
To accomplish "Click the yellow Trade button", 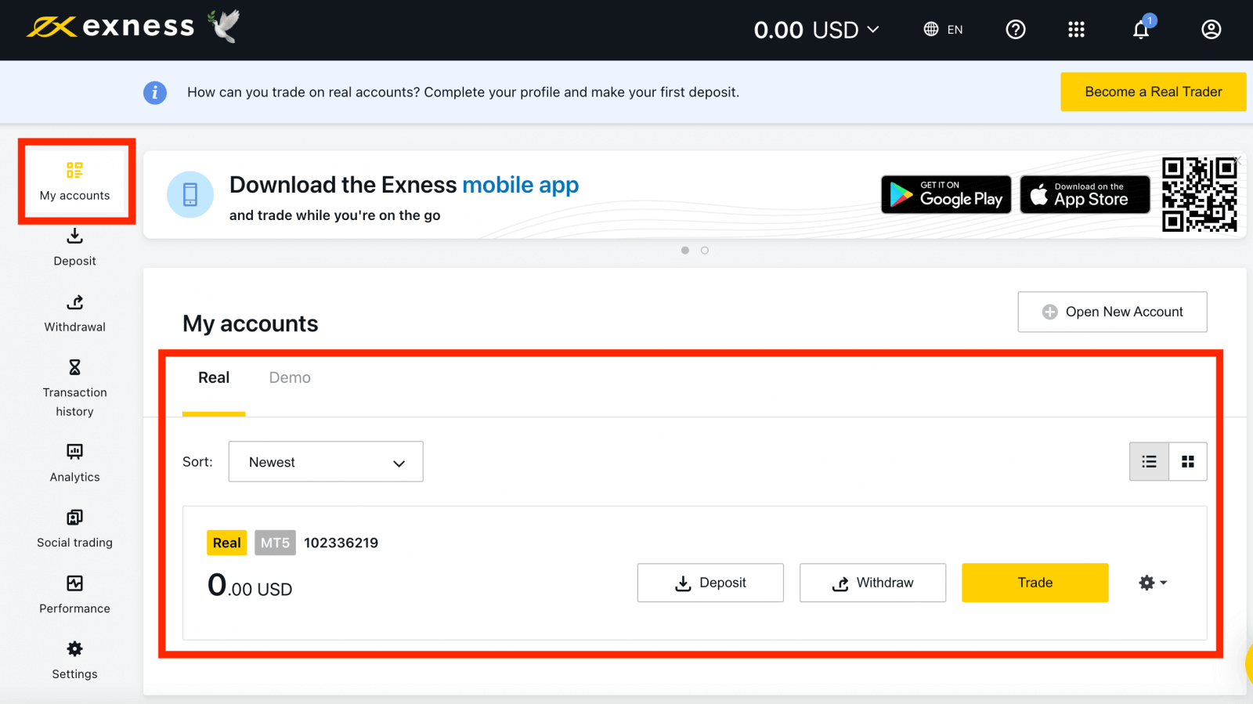I will 1035,583.
